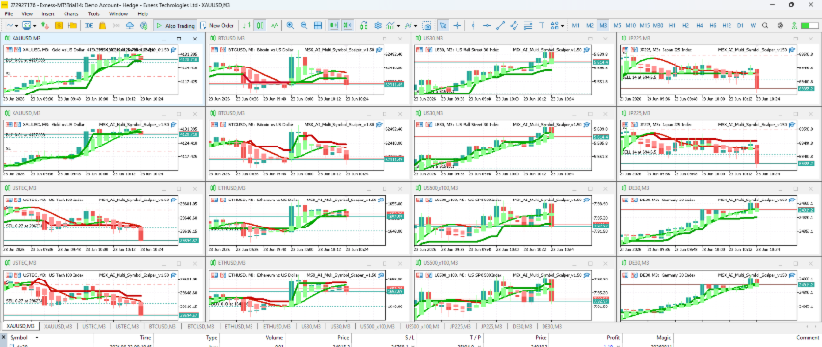Select the H1 timeframe button

tap(672, 25)
